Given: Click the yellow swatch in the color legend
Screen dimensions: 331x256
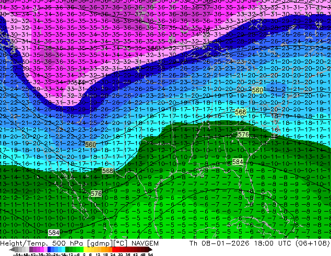Looking at the screenshot, I should coord(85,250).
